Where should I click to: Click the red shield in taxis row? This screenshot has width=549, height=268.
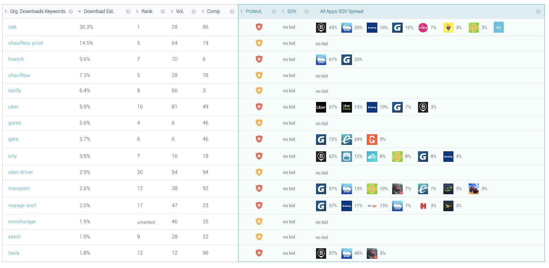259,253
